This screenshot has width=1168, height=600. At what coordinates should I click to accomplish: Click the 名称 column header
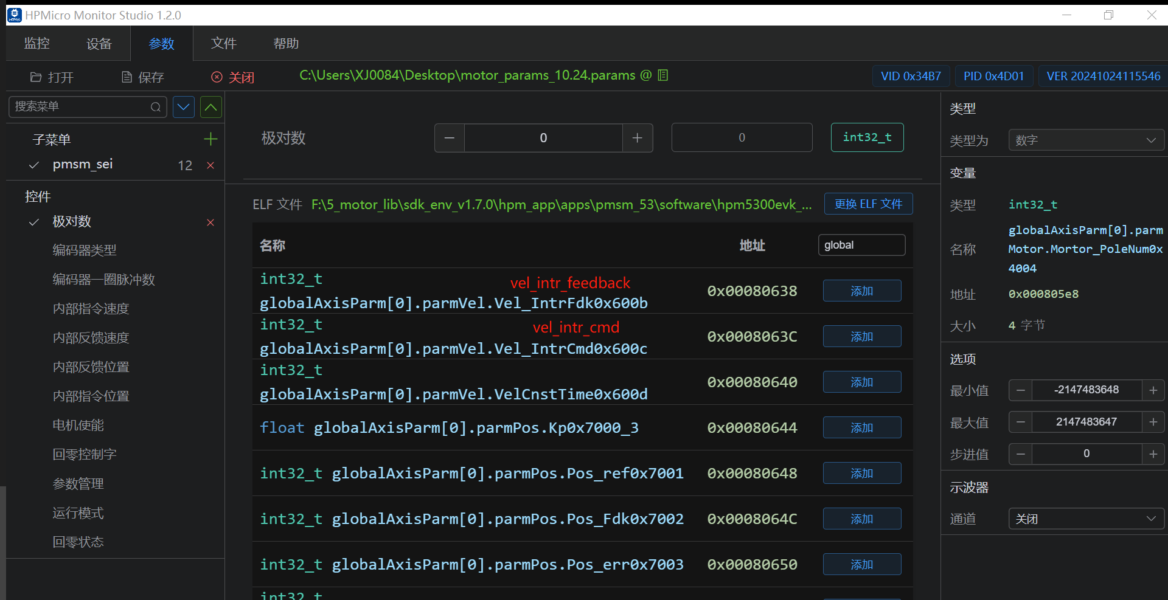(x=273, y=246)
